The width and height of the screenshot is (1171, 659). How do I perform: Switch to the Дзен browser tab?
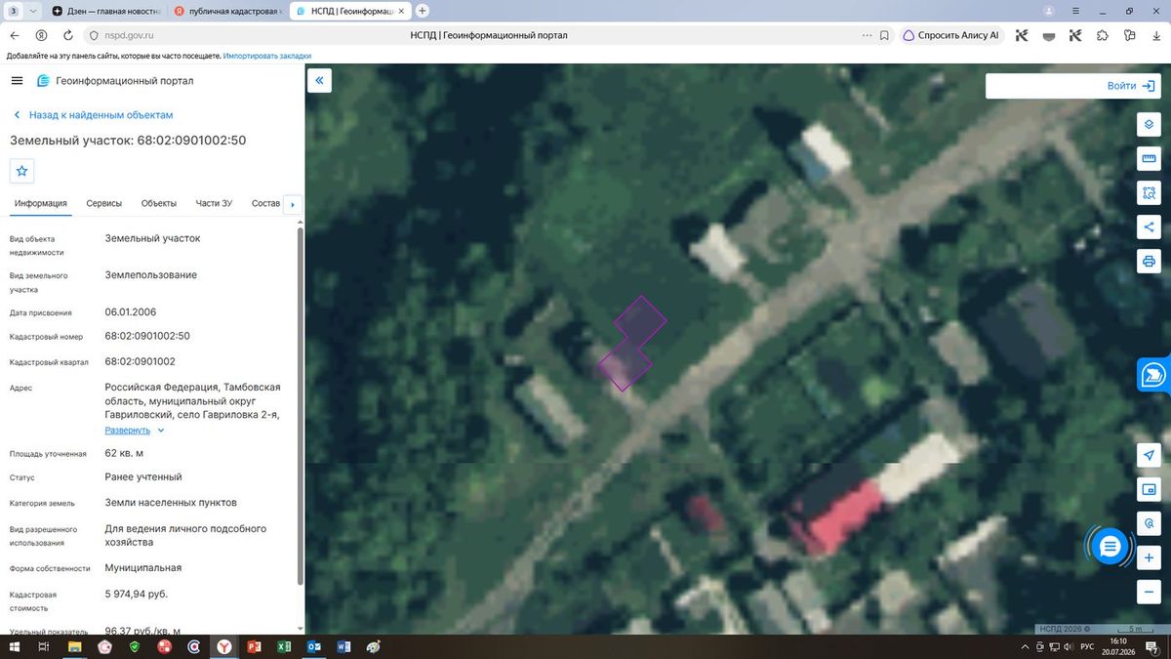click(x=105, y=11)
